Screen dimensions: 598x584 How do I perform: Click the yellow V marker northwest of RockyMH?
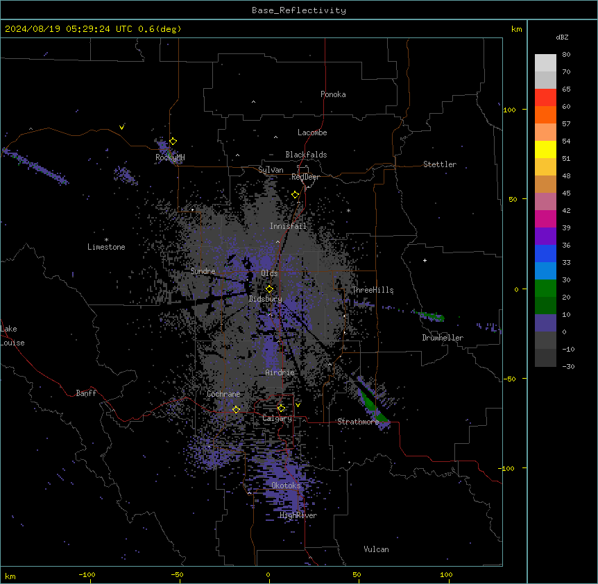click(121, 128)
